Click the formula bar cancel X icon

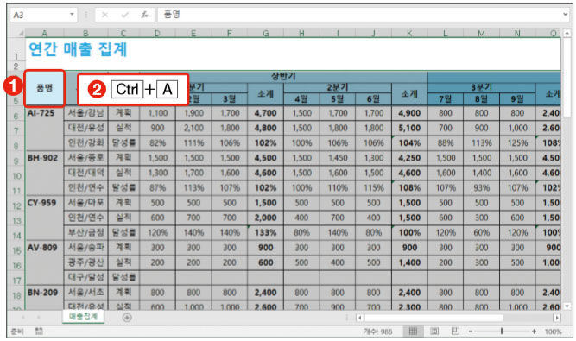105,15
